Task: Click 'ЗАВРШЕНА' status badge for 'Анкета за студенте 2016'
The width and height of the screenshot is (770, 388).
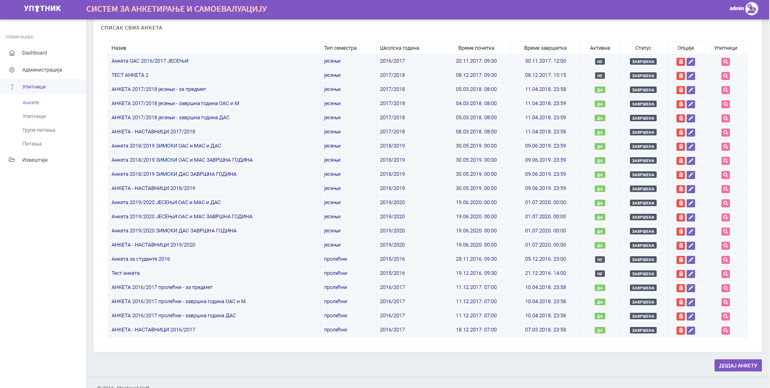Action: (643, 260)
